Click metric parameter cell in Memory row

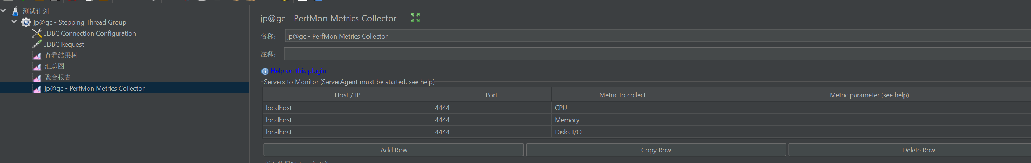[x=862, y=120]
